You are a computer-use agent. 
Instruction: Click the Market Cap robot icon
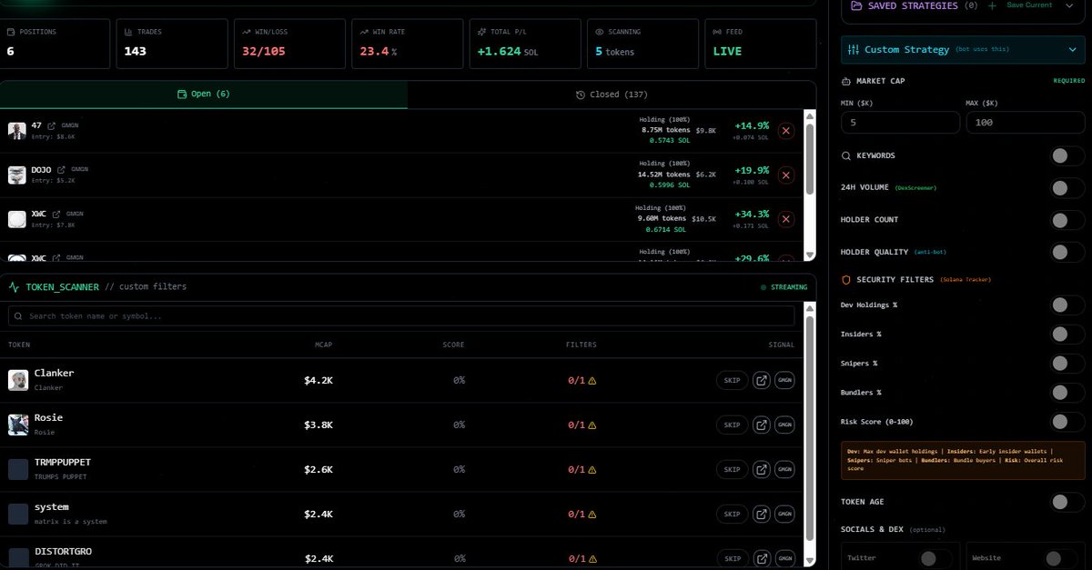[846, 81]
